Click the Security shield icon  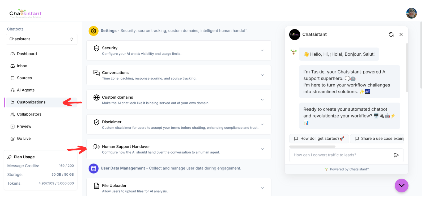pyautogui.click(x=96, y=48)
